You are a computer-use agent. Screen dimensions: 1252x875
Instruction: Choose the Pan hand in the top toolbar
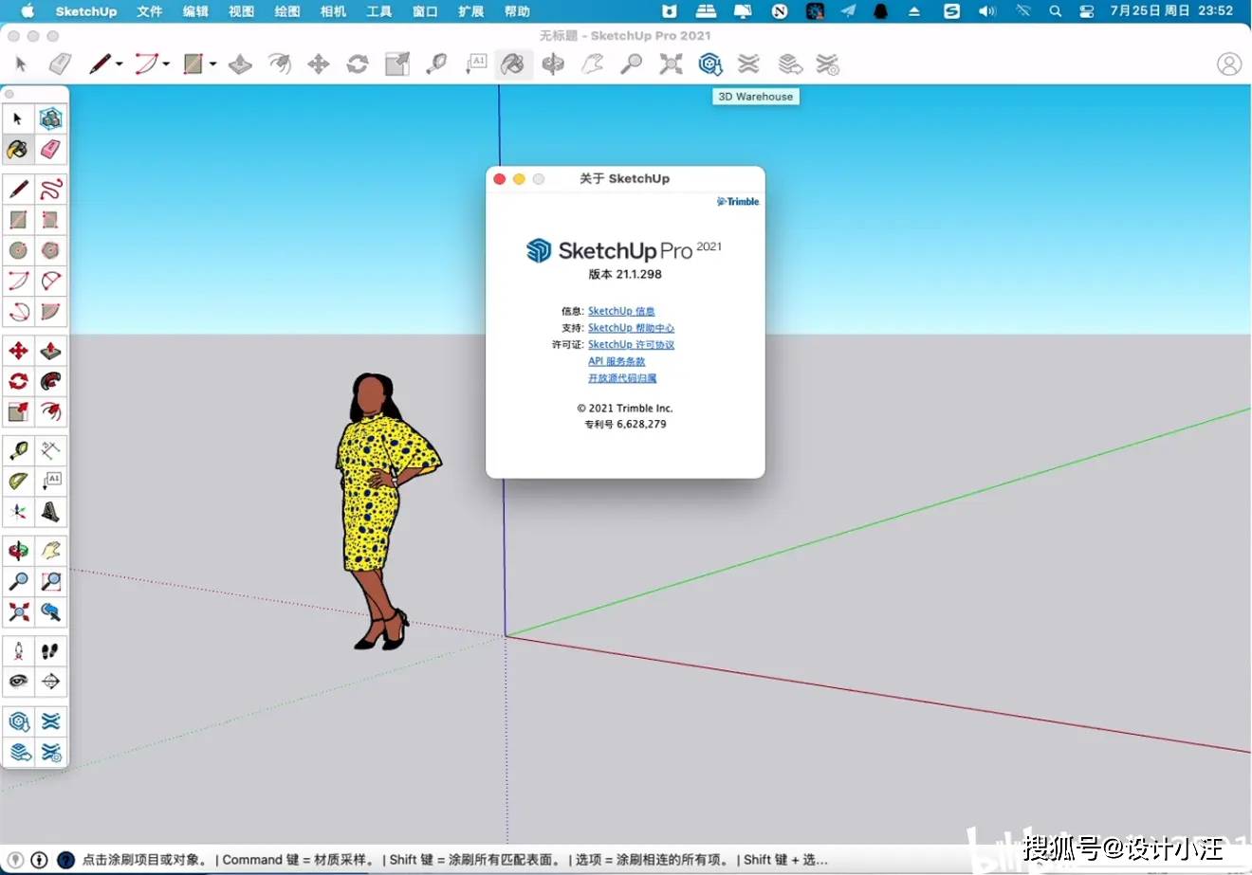(x=593, y=64)
